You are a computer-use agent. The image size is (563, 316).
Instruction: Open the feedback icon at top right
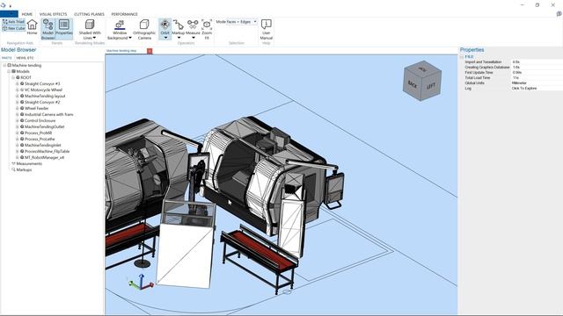click(559, 14)
